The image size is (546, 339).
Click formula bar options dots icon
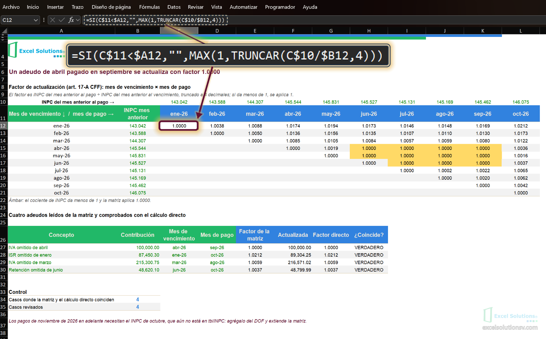pos(44,20)
